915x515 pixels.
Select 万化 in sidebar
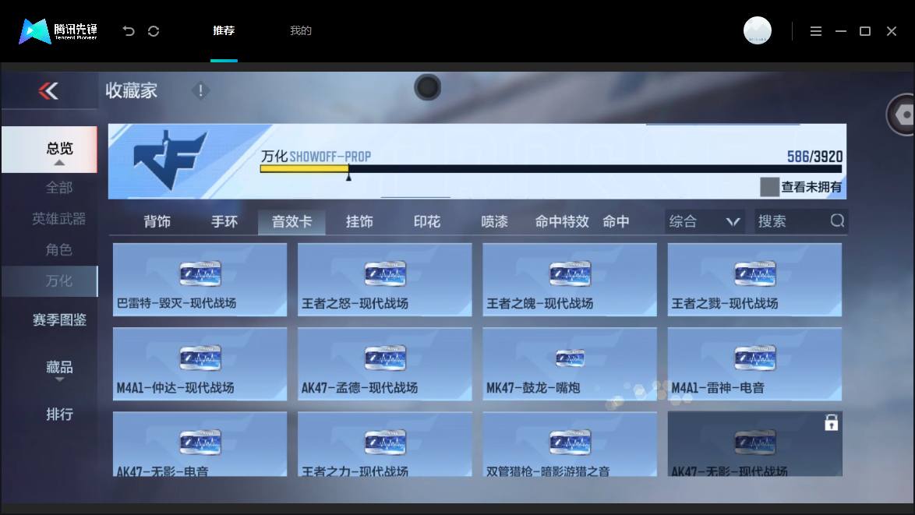50,281
